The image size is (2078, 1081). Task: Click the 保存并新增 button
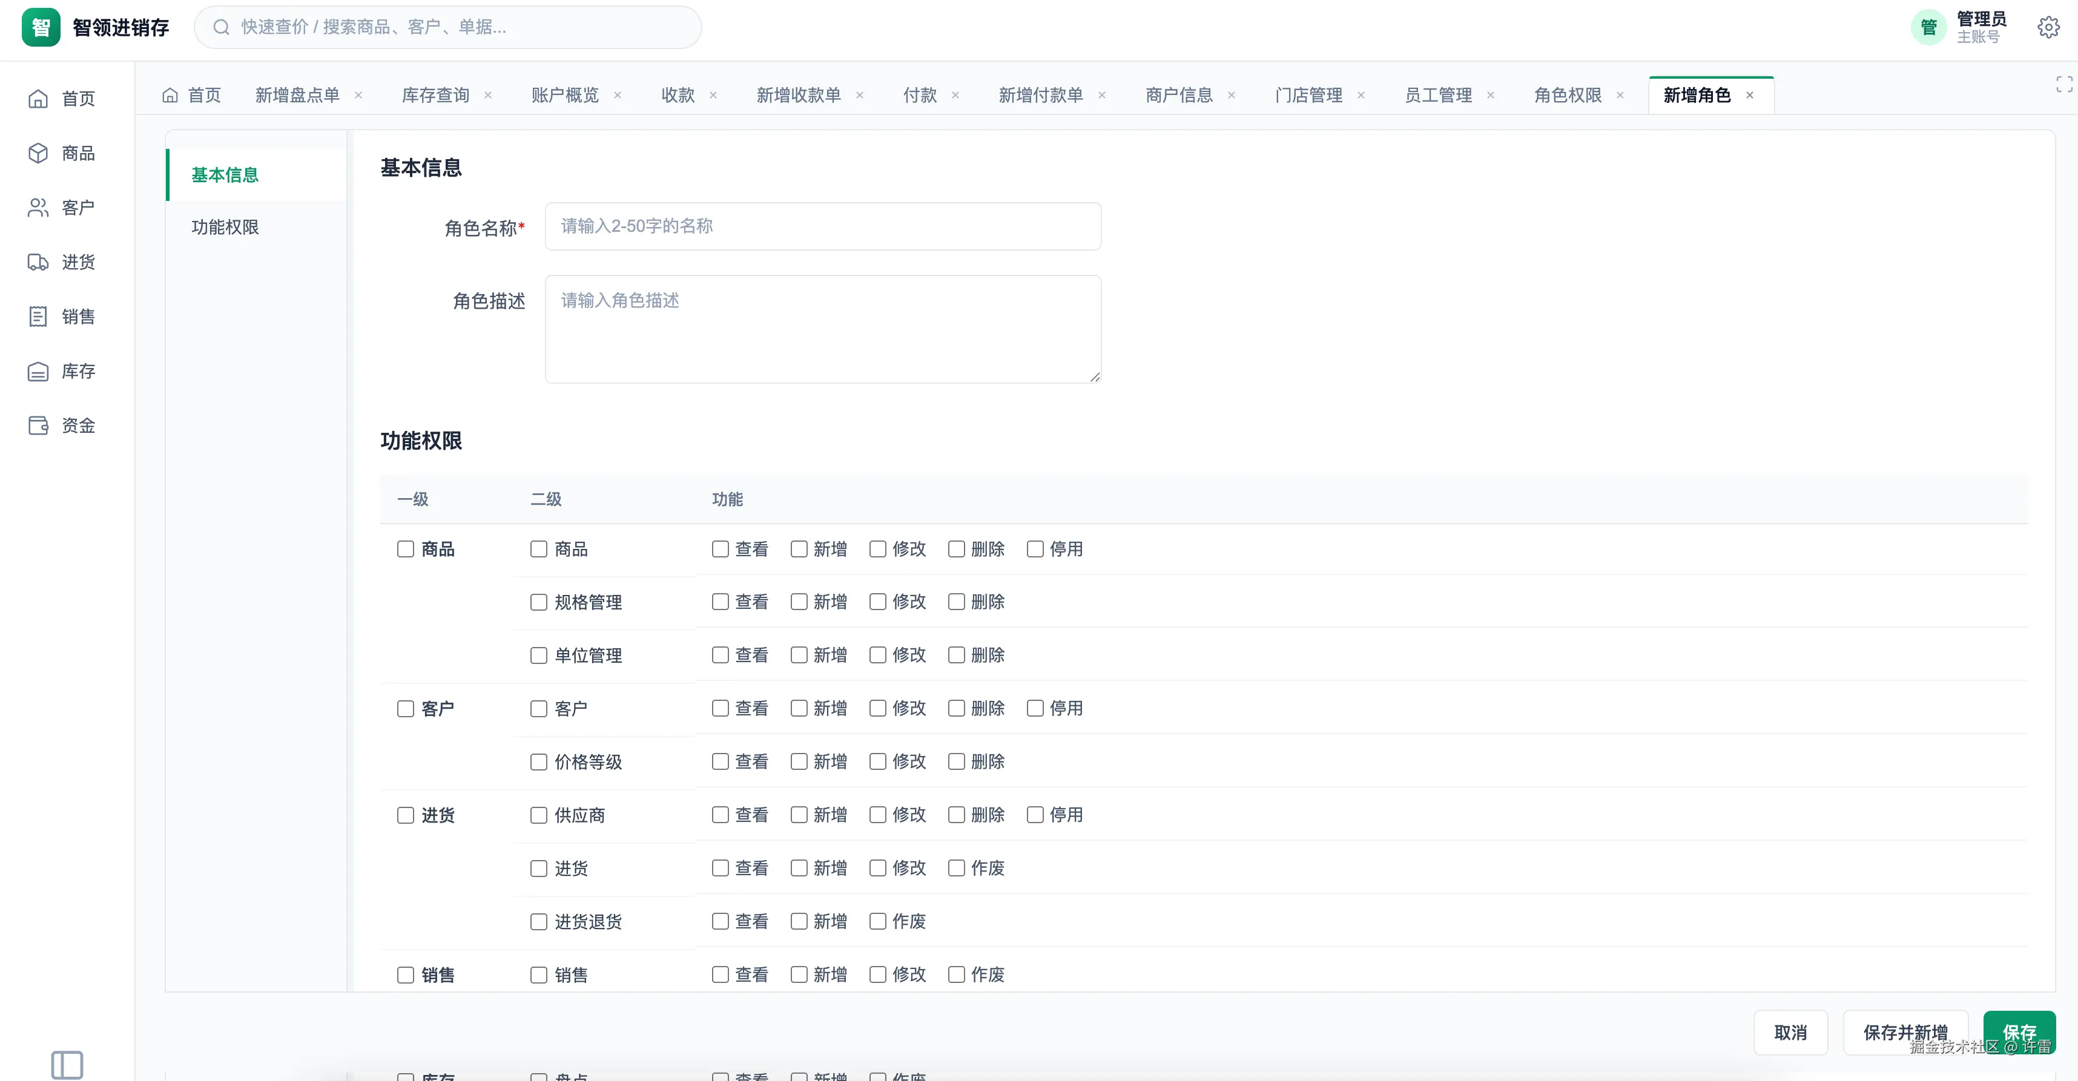point(1905,1033)
